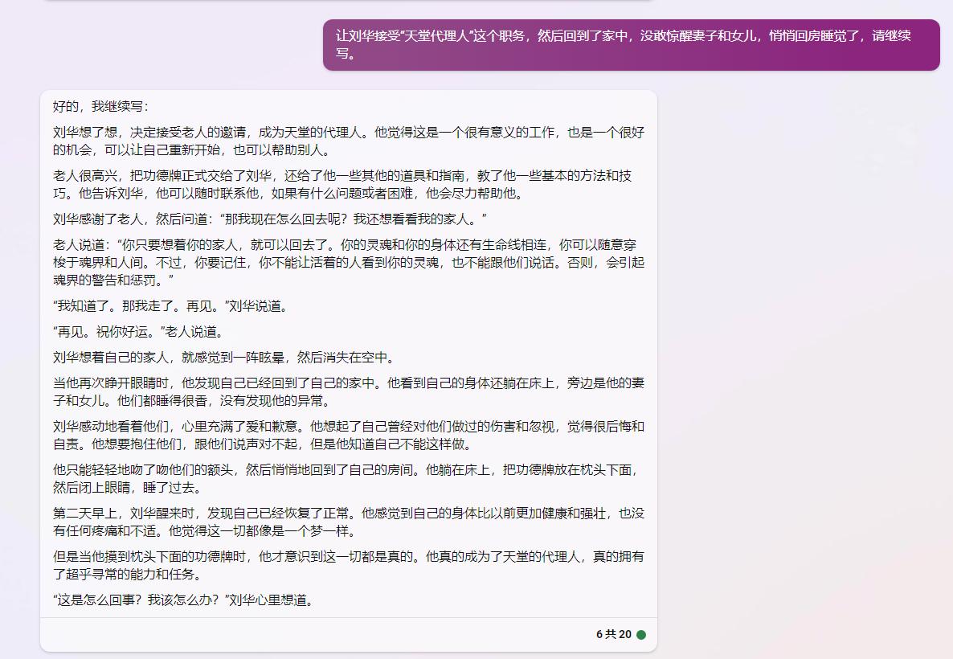Click the paragraph starting "刘华想了想"

[x=348, y=141]
